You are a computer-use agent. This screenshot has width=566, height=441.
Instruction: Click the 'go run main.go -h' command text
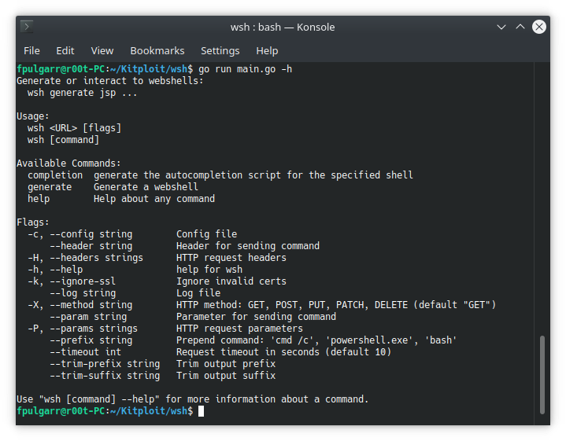(245, 69)
